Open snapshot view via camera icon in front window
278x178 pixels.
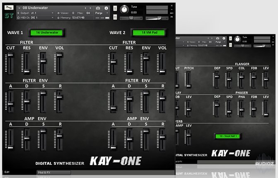pyautogui.click(x=98, y=8)
